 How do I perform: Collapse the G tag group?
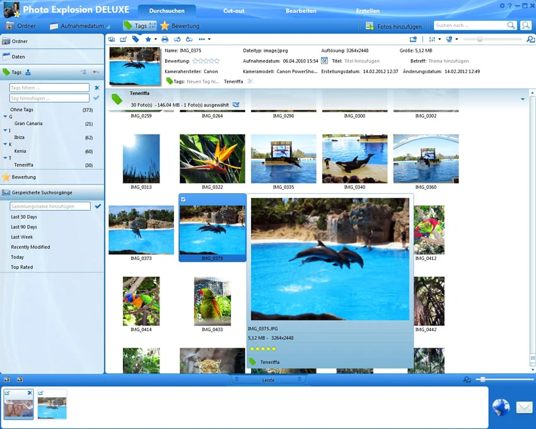coord(5,117)
